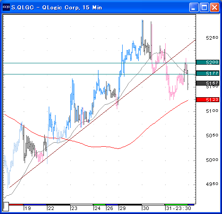Image resolution: width=222 pixels, height=214 pixels.
Task: Click date label 29 on time axis
Action: (123, 208)
